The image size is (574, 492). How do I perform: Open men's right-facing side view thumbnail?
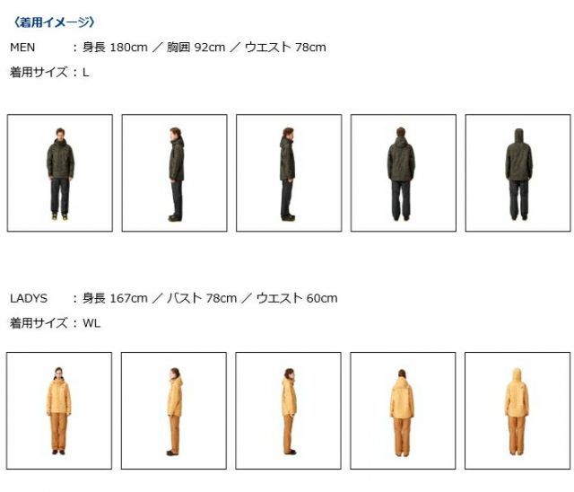tap(289, 173)
